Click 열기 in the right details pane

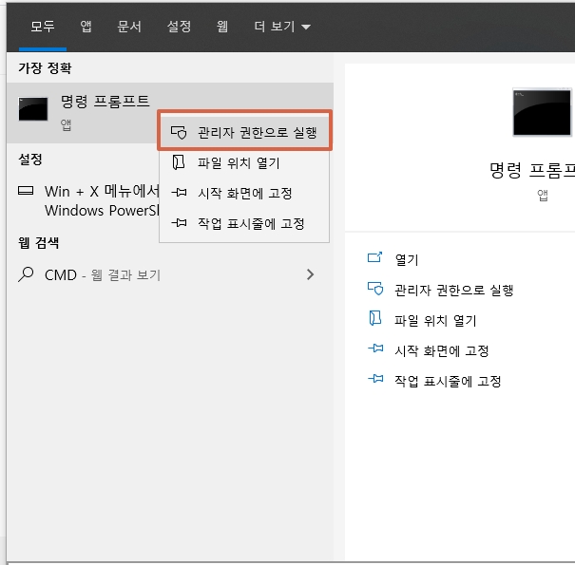(x=407, y=260)
